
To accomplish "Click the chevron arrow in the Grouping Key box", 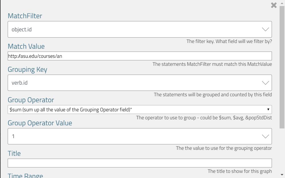I will pyautogui.click(x=265, y=83).
